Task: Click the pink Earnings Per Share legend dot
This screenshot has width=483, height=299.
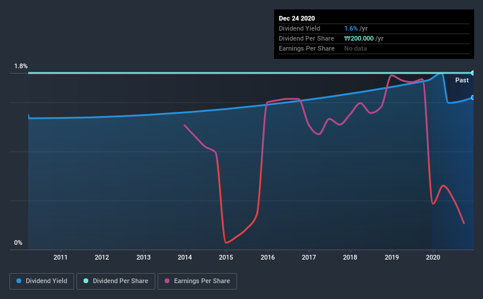Action: click(x=167, y=281)
